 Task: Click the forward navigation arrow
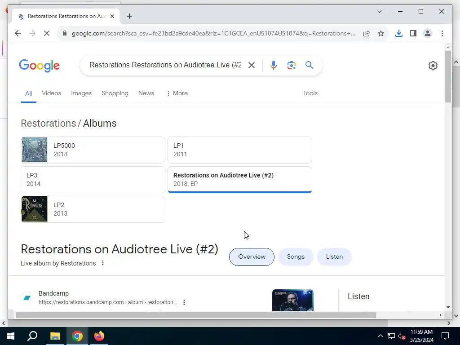(x=32, y=33)
